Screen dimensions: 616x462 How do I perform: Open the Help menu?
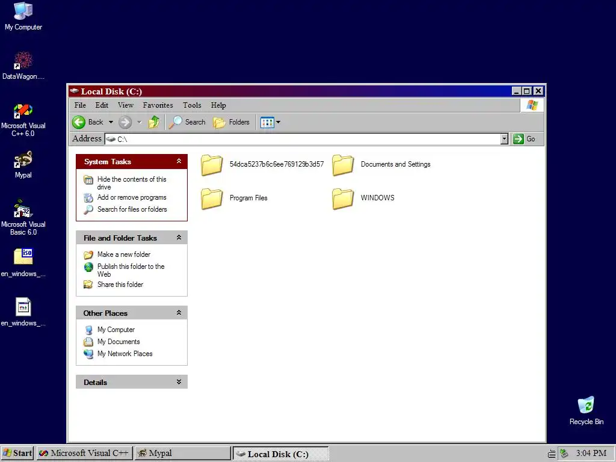[x=218, y=105]
